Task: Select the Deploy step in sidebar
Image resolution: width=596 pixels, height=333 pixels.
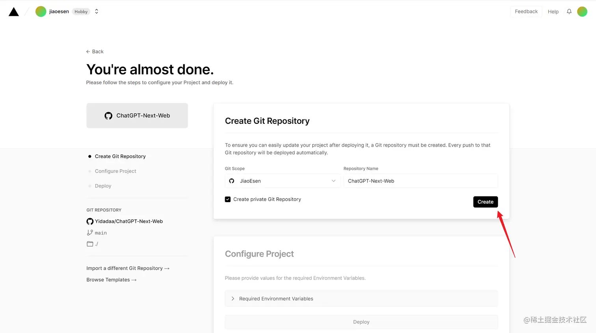Action: tap(103, 186)
